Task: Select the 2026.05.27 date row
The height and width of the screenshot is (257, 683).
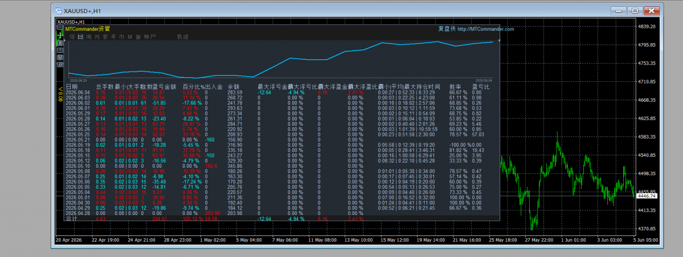Action: click(x=77, y=124)
